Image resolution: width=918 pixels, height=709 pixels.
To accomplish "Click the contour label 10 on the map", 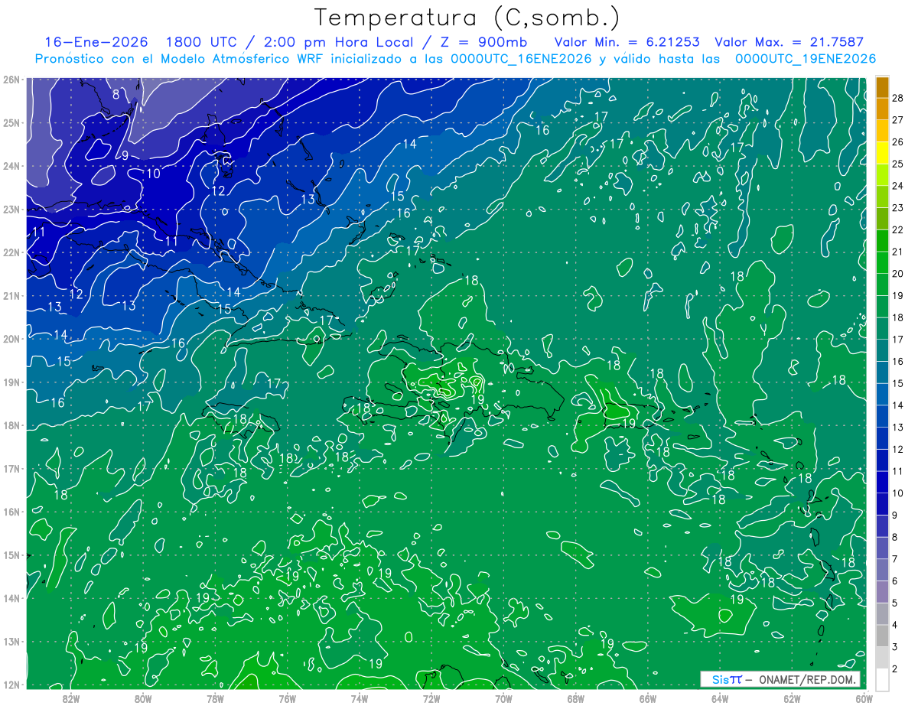I will 153,174.
